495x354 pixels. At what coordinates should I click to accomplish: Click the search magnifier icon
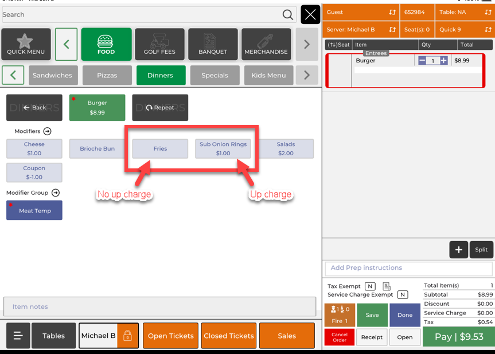click(x=287, y=15)
